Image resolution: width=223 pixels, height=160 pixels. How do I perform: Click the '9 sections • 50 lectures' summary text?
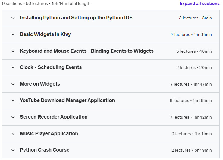pyautogui.click(x=25, y=3)
